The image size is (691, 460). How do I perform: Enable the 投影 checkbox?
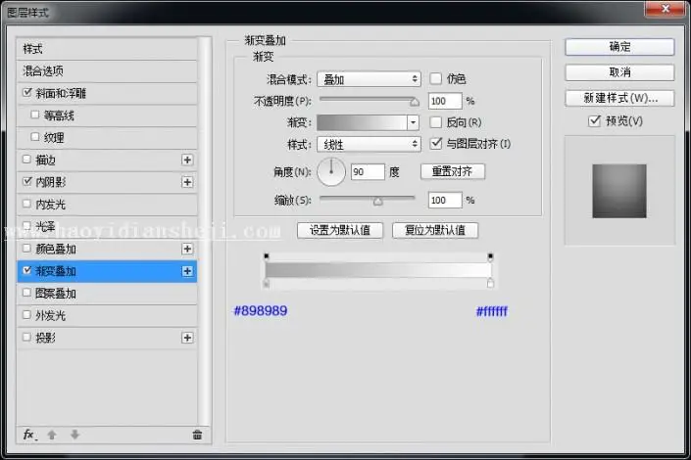[26, 337]
